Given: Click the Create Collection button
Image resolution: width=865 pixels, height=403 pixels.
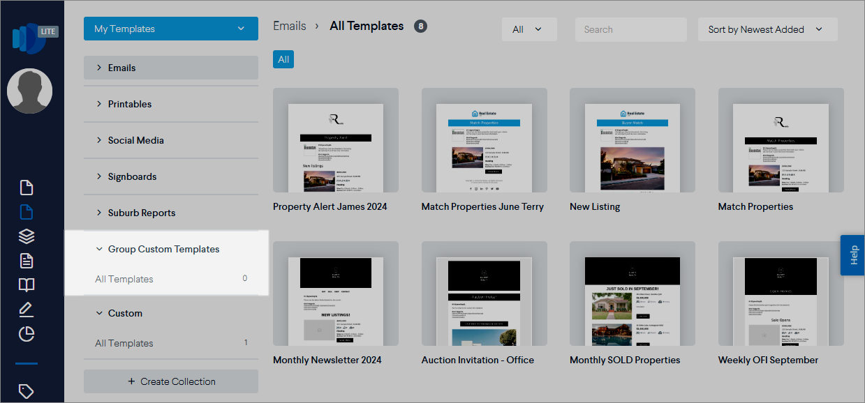Looking at the screenshot, I should pyautogui.click(x=171, y=381).
